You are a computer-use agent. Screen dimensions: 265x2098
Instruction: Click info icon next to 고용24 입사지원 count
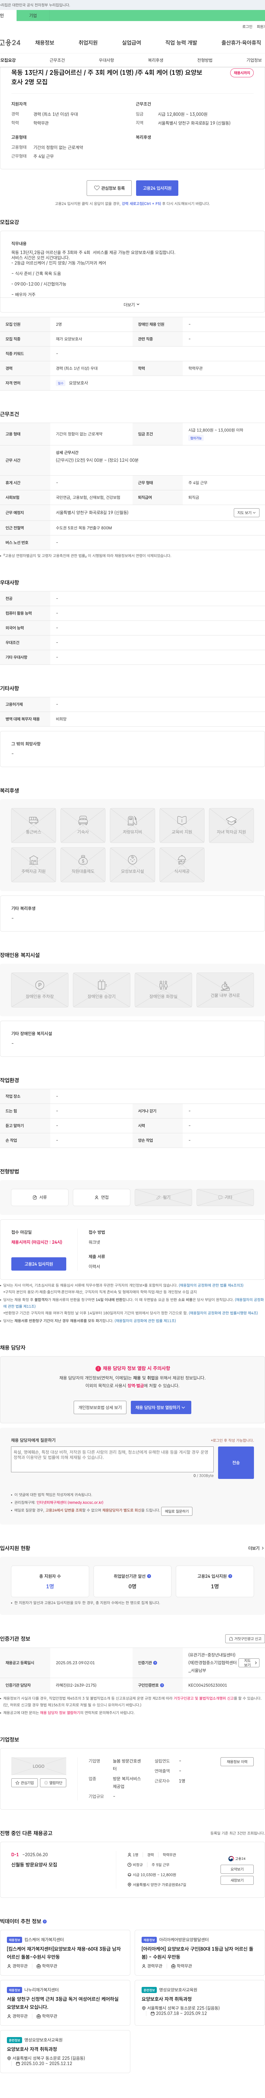coord(230,1576)
